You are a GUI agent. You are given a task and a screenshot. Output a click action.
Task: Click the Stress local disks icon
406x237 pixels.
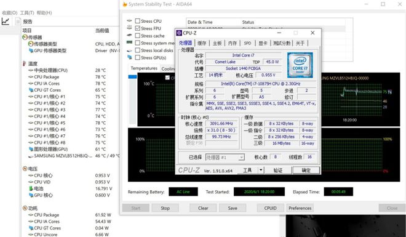pyautogui.click(x=129, y=50)
